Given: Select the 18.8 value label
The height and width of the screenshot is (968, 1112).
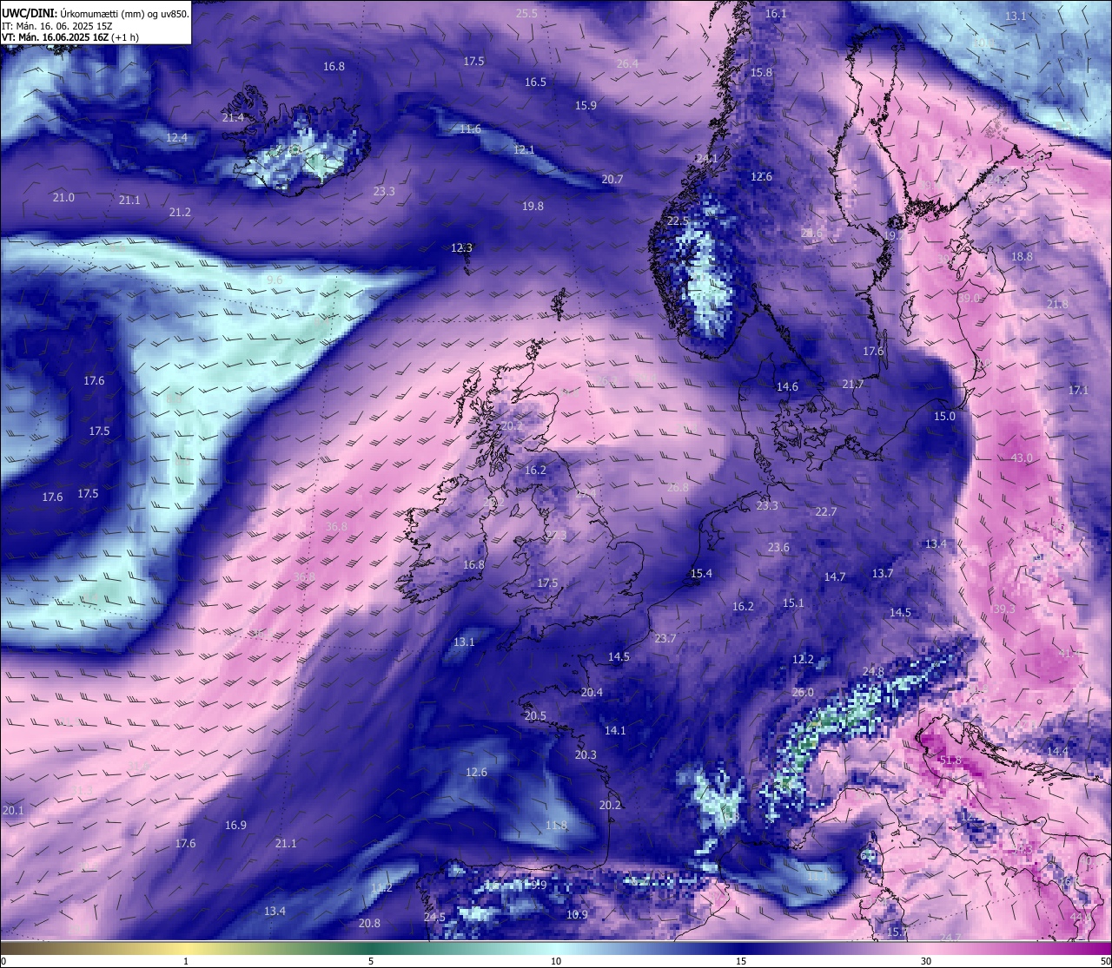Looking at the screenshot, I should [x=1022, y=256].
